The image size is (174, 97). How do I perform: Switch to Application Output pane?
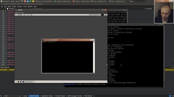46,96
